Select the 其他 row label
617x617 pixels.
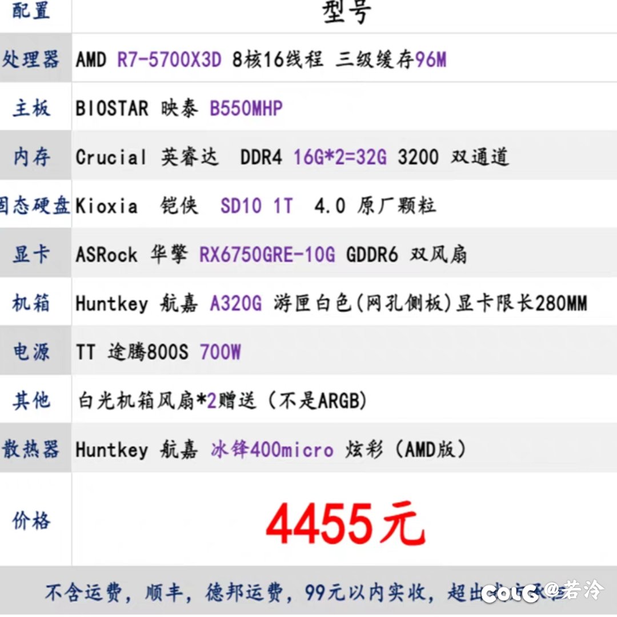coord(31,401)
